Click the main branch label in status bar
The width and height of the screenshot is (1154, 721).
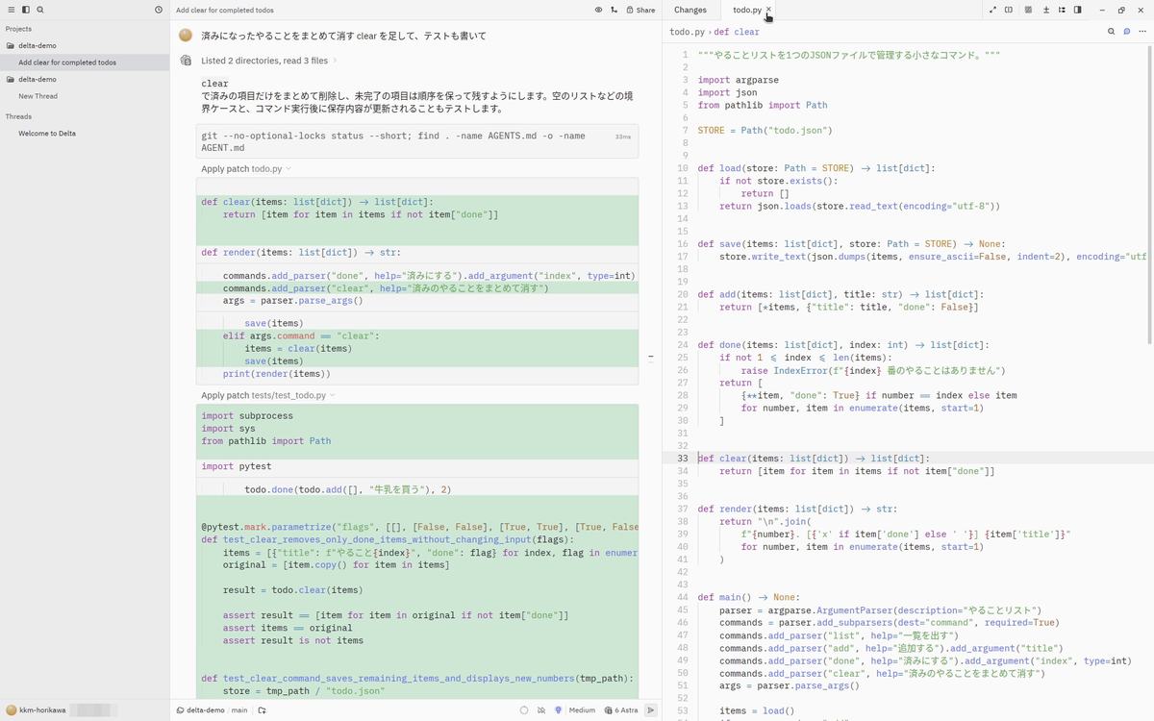[239, 710]
